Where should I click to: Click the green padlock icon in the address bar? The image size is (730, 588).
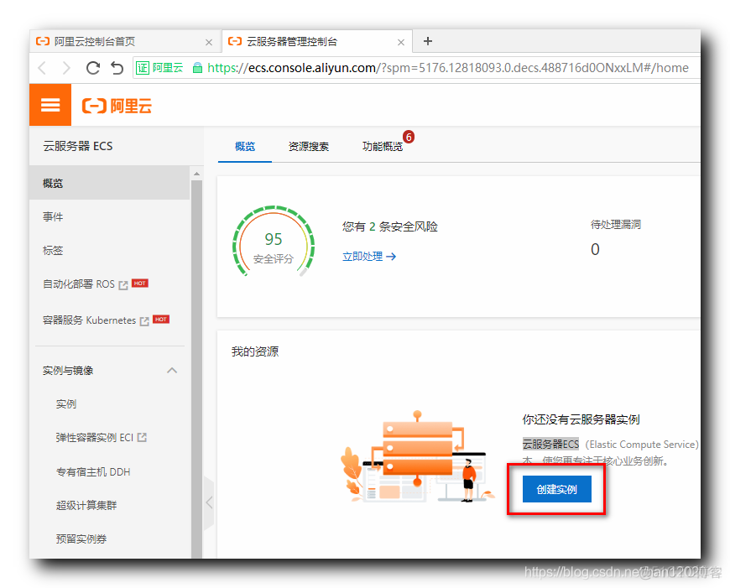pos(197,68)
